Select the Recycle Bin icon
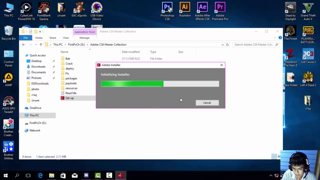 (x=8, y=33)
